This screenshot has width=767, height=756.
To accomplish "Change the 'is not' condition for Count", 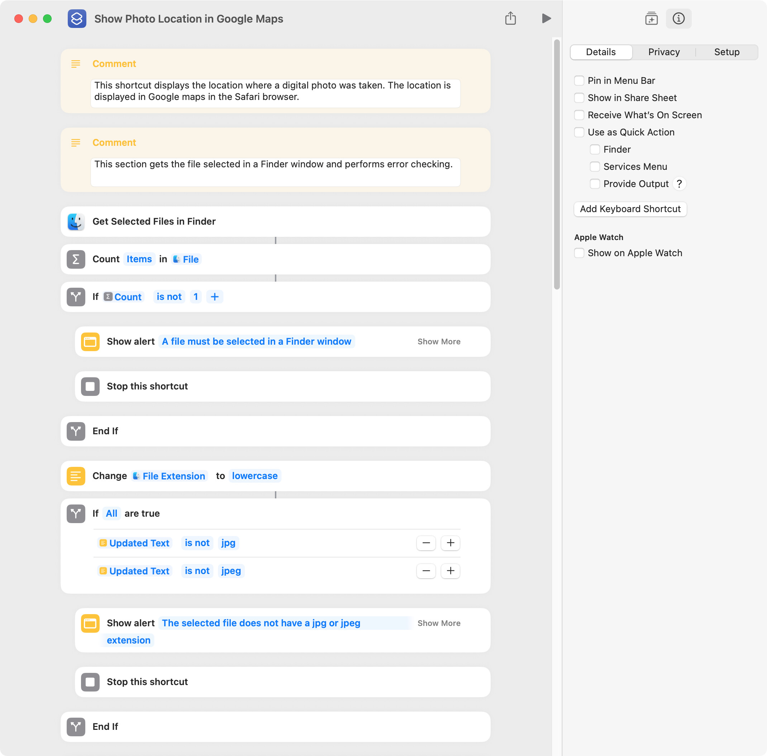I will click(169, 297).
